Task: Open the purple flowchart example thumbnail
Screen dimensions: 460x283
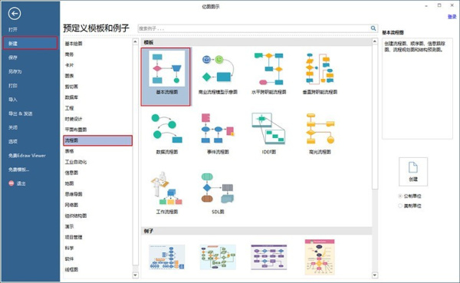Action: click(269, 257)
